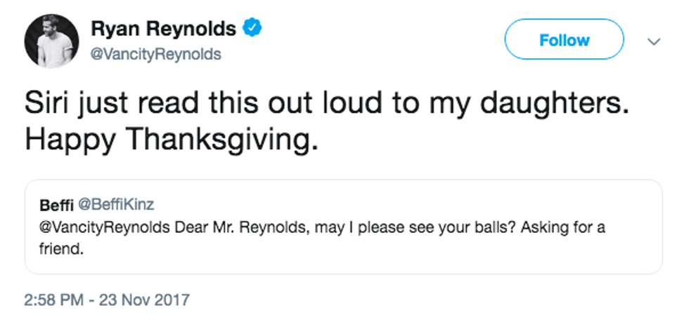Open Ryan Reynolds' profile picture
Viewport: 689px width, 320px height.
tap(51, 41)
